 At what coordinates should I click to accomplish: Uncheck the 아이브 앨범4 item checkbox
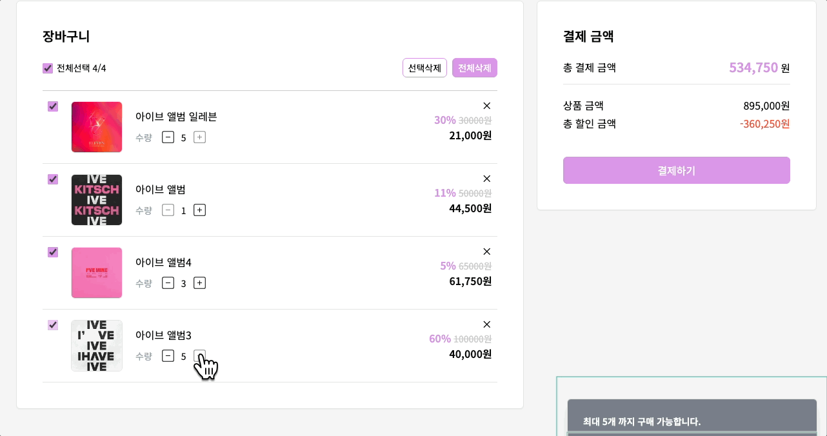click(x=53, y=252)
